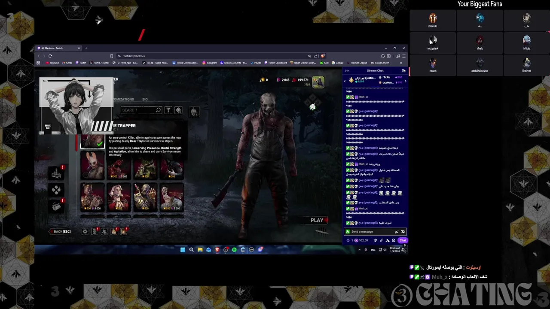
Task: Open the Twitch Dashboard bookmark
Action: pyautogui.click(x=276, y=63)
